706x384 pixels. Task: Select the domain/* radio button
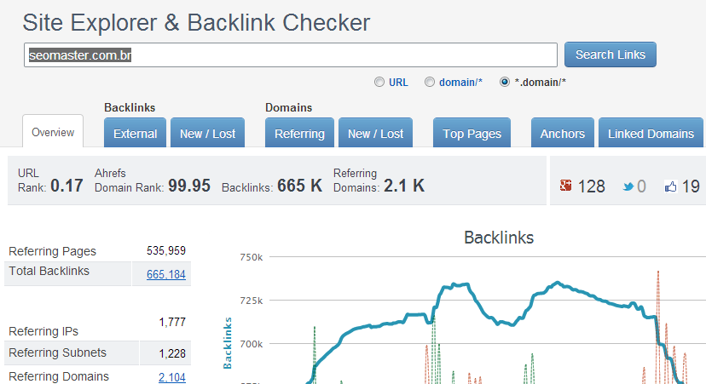[x=430, y=82]
